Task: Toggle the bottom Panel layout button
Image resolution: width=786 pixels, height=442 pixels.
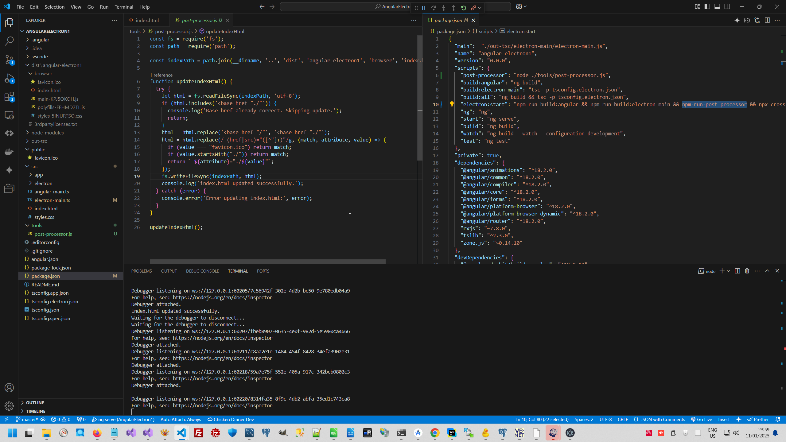Action: coord(717,7)
